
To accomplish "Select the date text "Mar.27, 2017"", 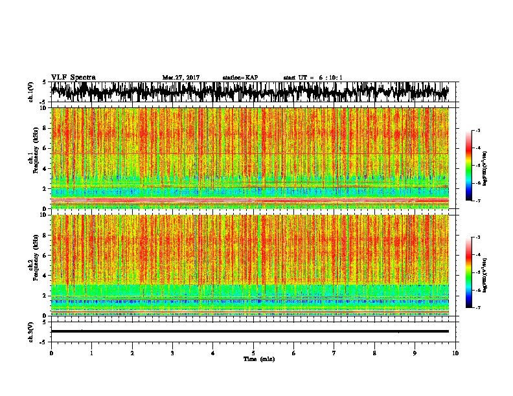I will coord(181,78).
